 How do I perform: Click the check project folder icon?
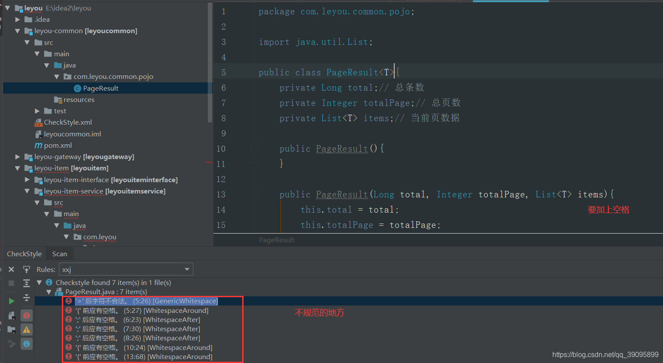[x=11, y=330]
